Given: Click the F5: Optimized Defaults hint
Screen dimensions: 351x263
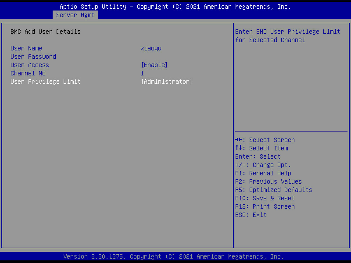Looking at the screenshot, I should 273,190.
